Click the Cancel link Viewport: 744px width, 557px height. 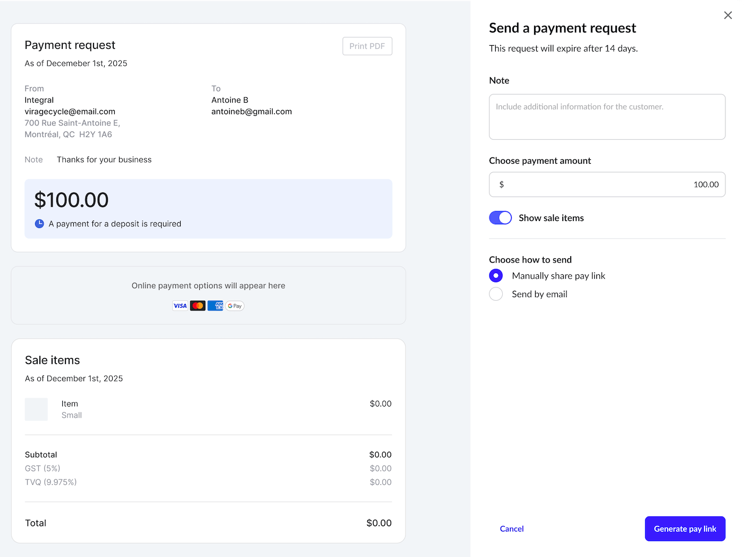(511, 528)
